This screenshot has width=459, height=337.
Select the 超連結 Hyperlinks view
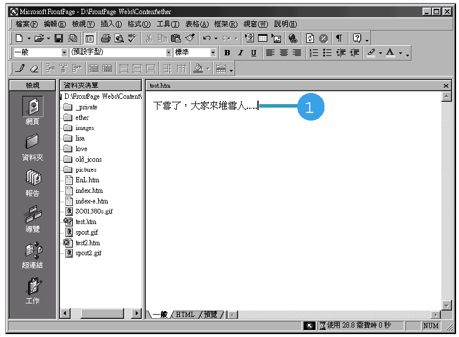(32, 255)
